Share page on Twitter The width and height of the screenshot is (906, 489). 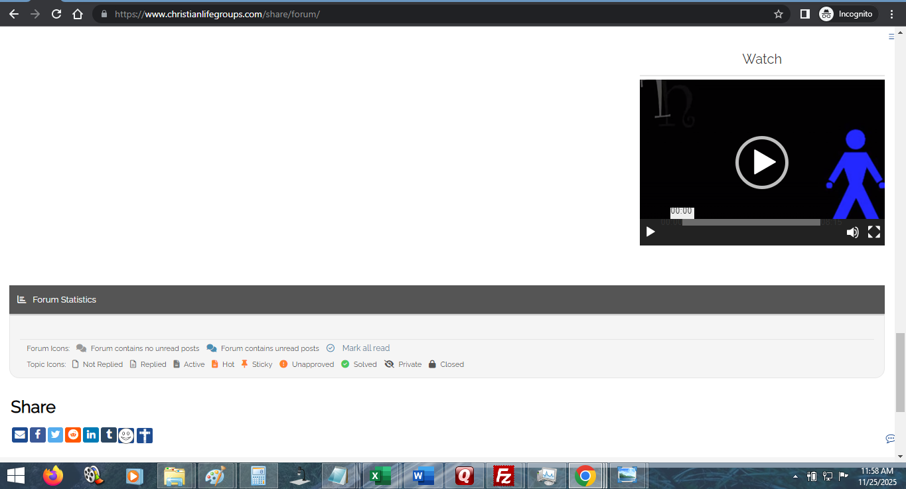(55, 435)
